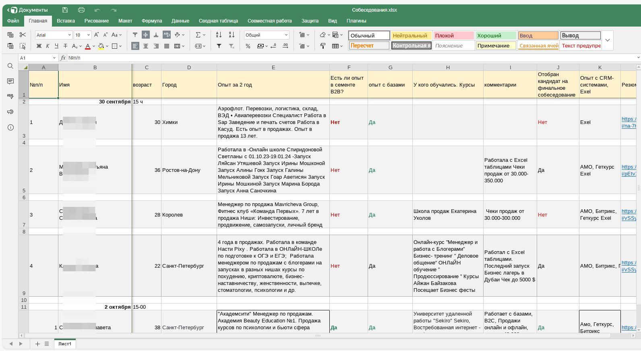Set justified horizontal alignment
Viewport: 641px width, 351px height.
pos(167,46)
